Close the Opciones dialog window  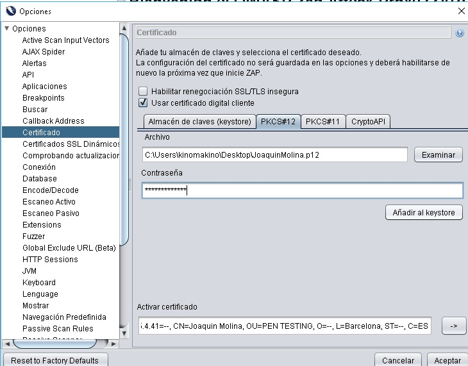460,11
